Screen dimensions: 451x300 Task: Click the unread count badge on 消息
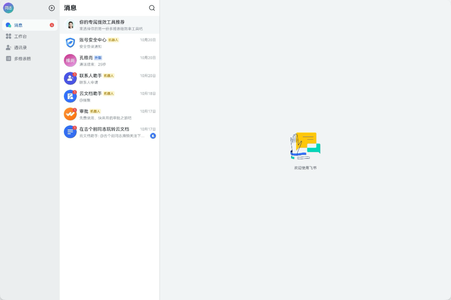pos(52,25)
